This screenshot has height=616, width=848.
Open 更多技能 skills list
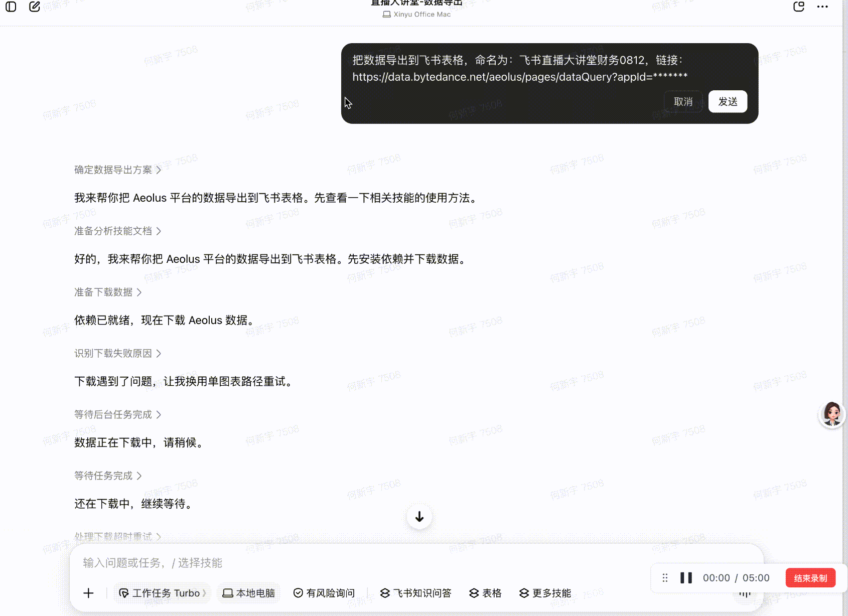[545, 593]
